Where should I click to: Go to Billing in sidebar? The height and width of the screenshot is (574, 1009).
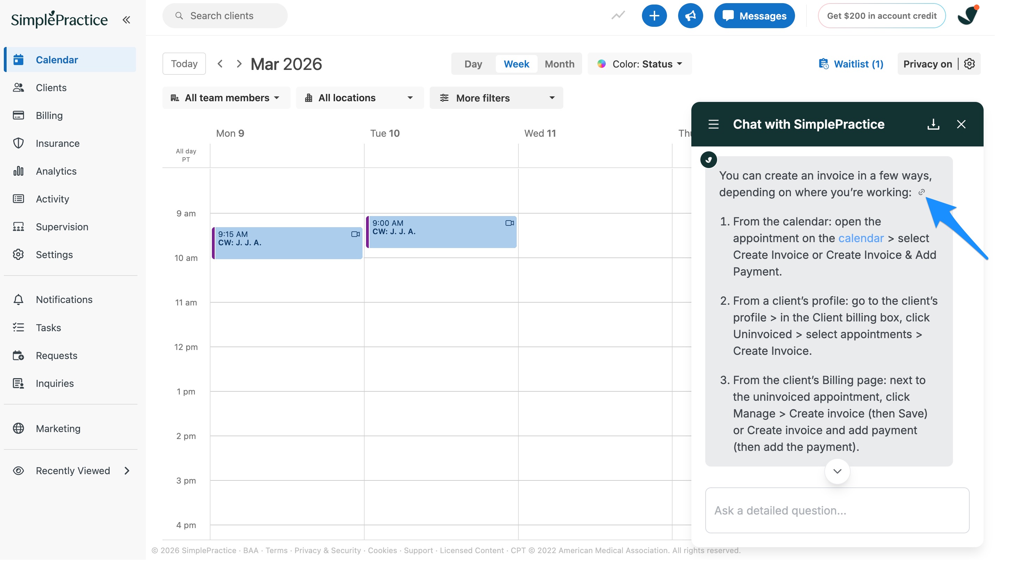click(70, 115)
